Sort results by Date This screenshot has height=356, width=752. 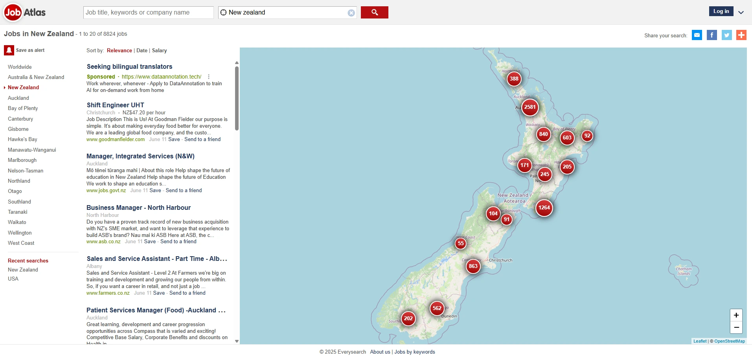(x=142, y=50)
